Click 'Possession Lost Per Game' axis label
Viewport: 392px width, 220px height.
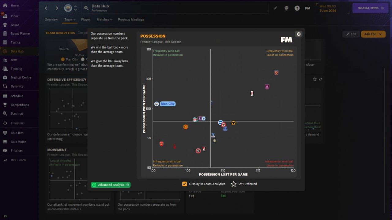click(223, 174)
